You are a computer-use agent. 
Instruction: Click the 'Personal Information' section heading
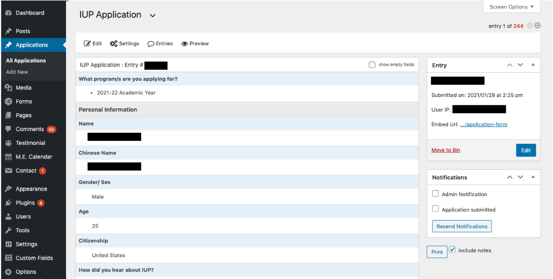108,109
